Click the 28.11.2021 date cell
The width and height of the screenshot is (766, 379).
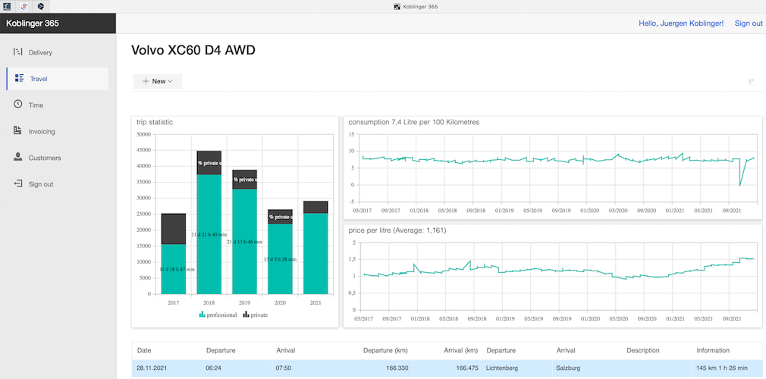click(152, 368)
